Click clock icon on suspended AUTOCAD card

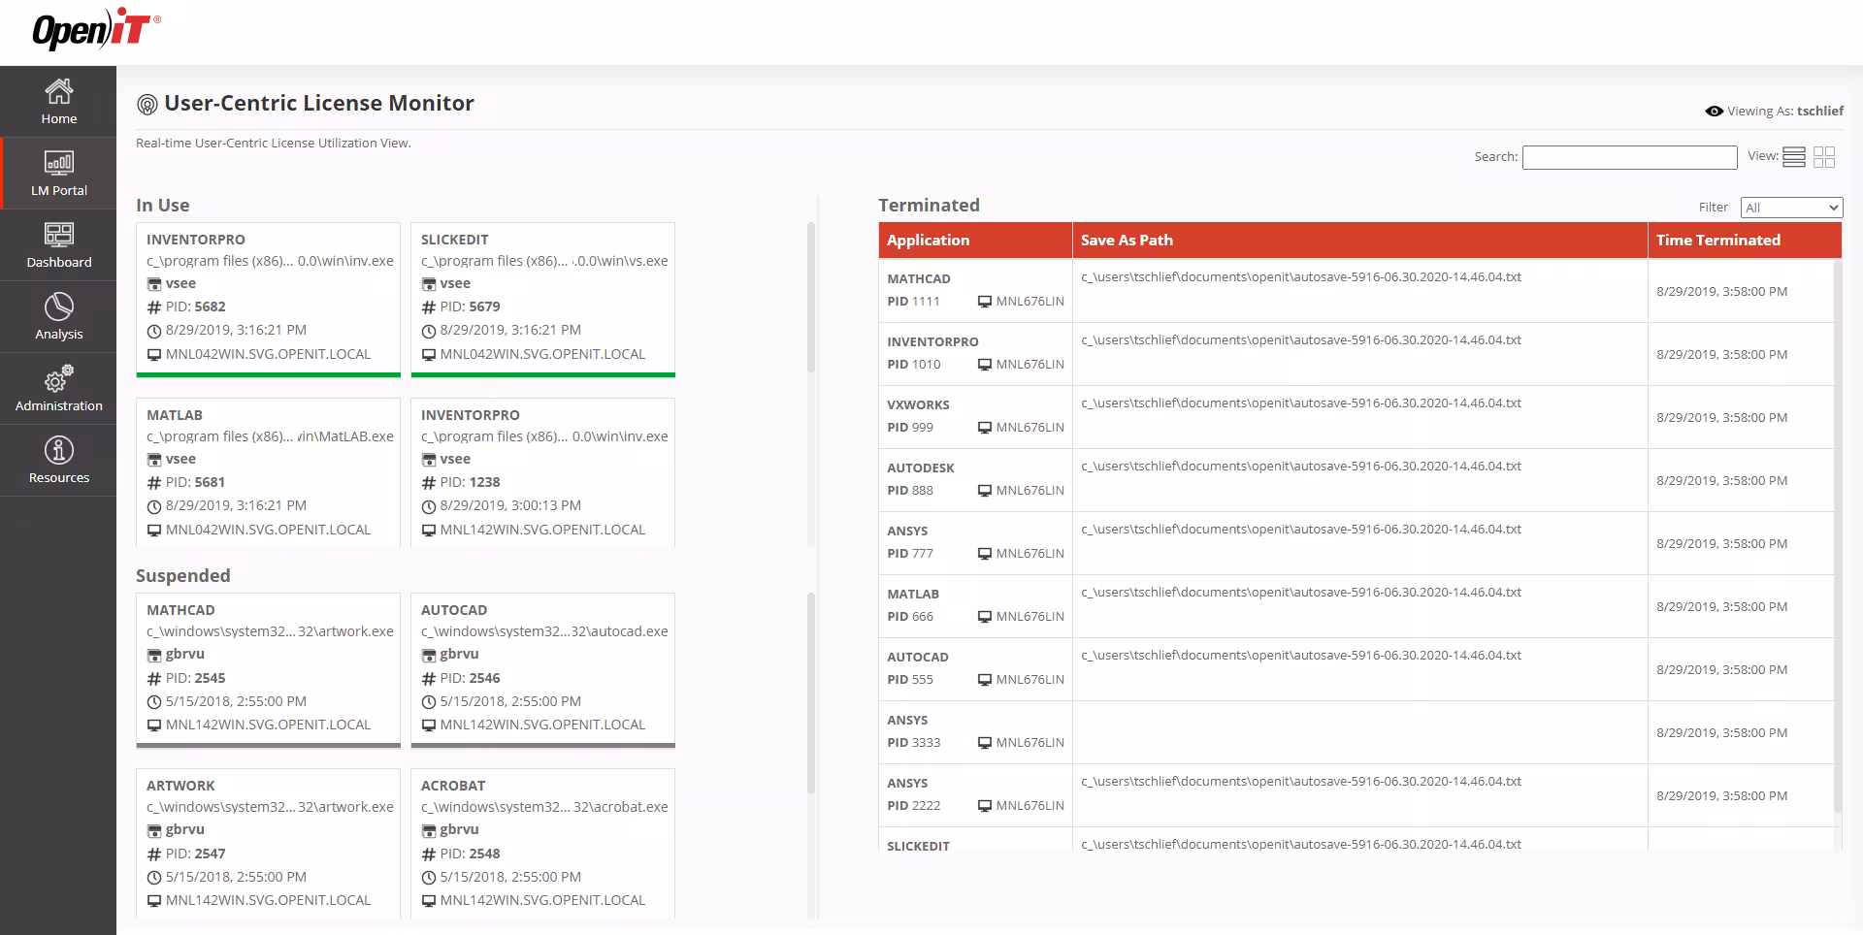pyautogui.click(x=428, y=702)
